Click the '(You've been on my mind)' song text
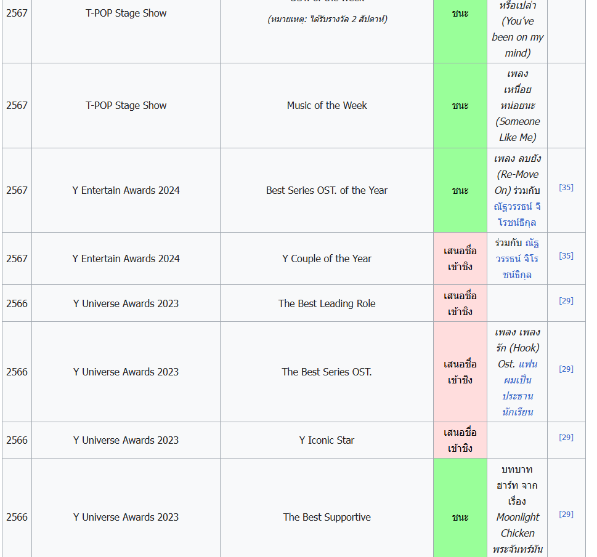This screenshot has height=557, width=597. [518, 37]
